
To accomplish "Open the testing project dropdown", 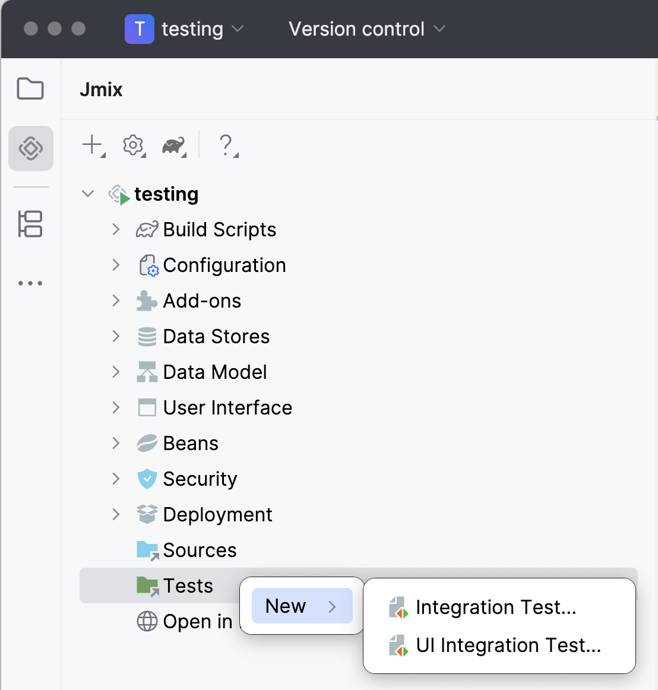I will point(185,29).
